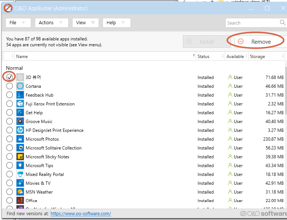Click the Microsoft Photos app icon

(20, 139)
